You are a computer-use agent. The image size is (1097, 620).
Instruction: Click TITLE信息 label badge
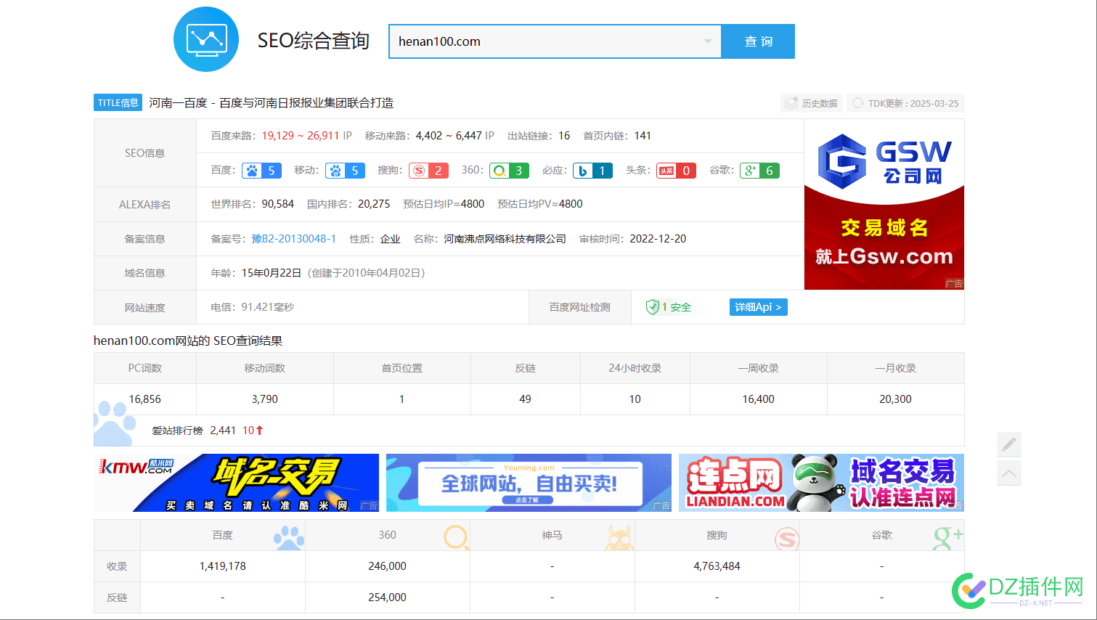118,102
